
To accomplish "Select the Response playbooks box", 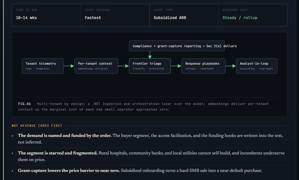I will pyautogui.click(x=203, y=66).
